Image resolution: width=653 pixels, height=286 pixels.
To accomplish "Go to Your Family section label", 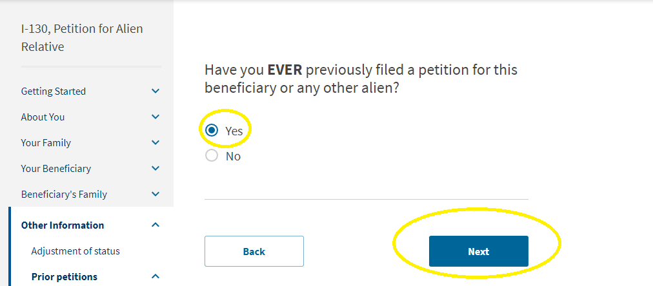I will pyautogui.click(x=46, y=142).
